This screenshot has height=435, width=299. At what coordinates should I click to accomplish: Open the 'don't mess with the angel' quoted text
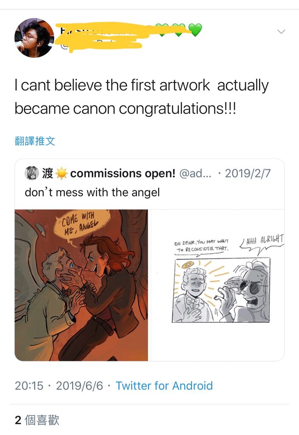pyautogui.click(x=92, y=192)
